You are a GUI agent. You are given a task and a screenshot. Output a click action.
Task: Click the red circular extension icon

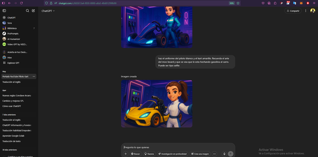coord(308,3)
